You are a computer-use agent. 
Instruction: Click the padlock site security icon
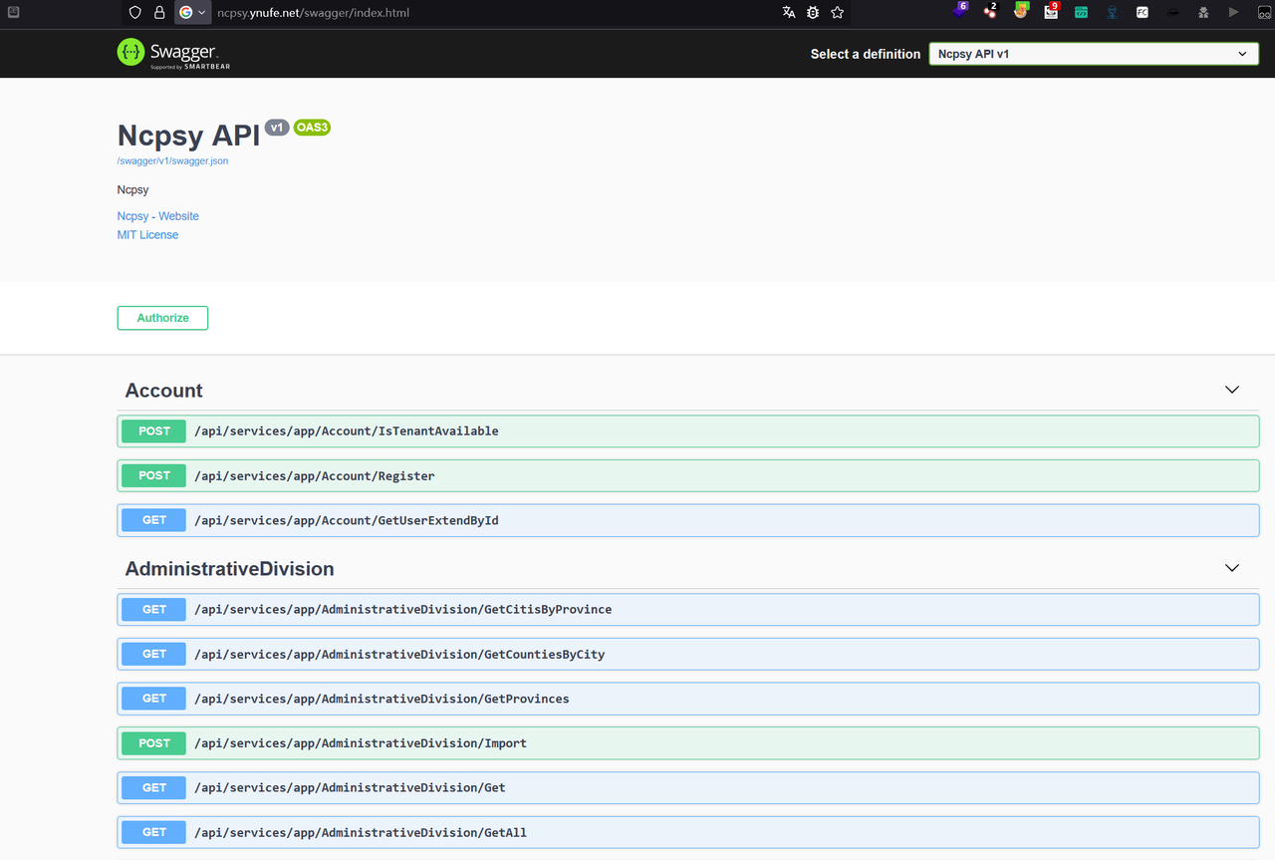coord(159,13)
